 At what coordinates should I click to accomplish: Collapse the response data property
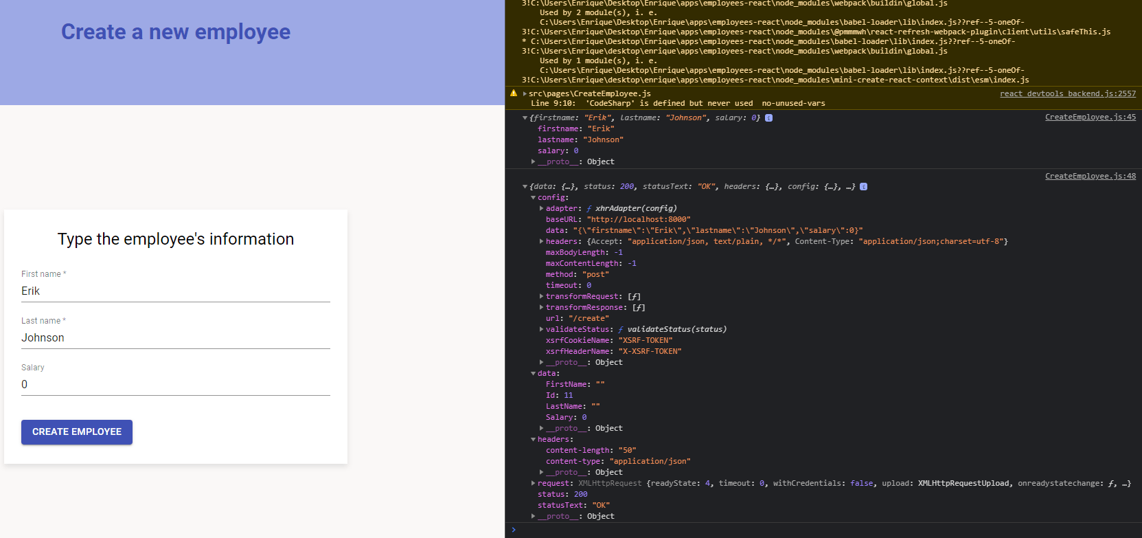tap(534, 374)
